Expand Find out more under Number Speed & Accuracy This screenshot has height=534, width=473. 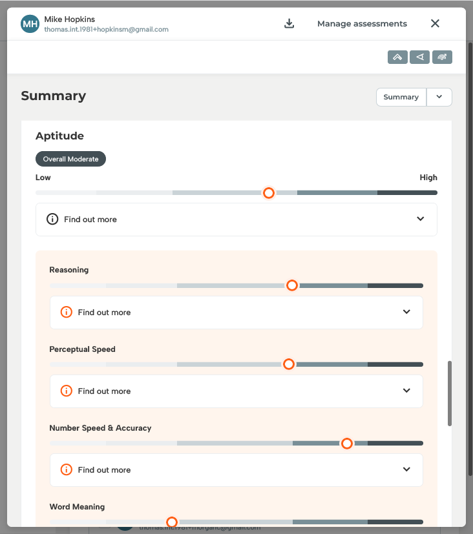406,470
